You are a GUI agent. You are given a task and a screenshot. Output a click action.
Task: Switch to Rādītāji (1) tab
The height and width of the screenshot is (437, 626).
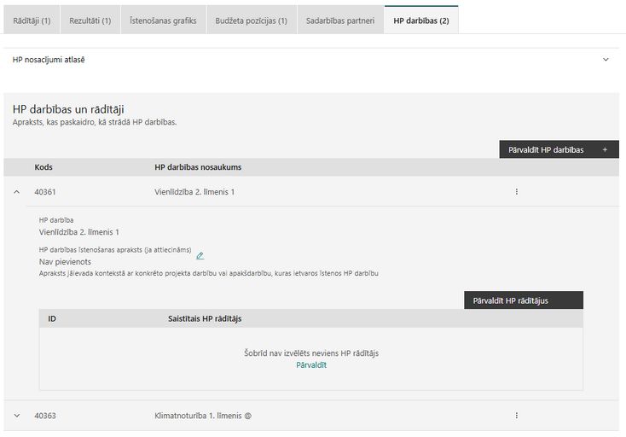click(x=32, y=20)
